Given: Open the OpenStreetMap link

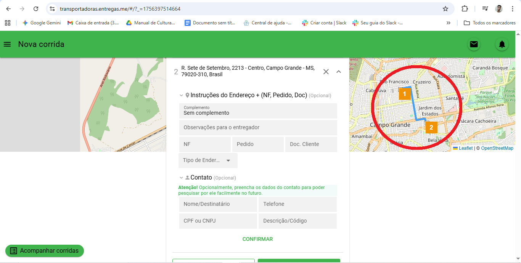Looking at the screenshot, I should tap(497, 148).
